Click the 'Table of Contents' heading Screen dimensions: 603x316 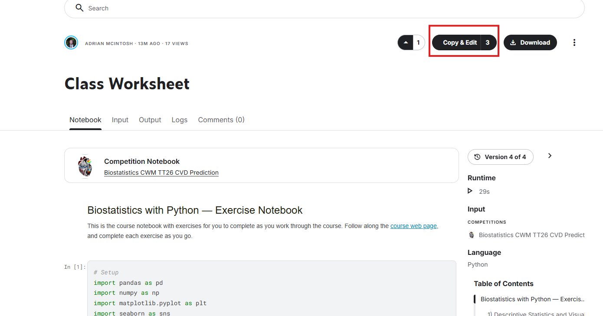tap(504, 283)
